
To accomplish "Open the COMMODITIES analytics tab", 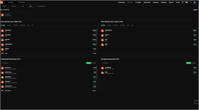I will coord(41,6).
